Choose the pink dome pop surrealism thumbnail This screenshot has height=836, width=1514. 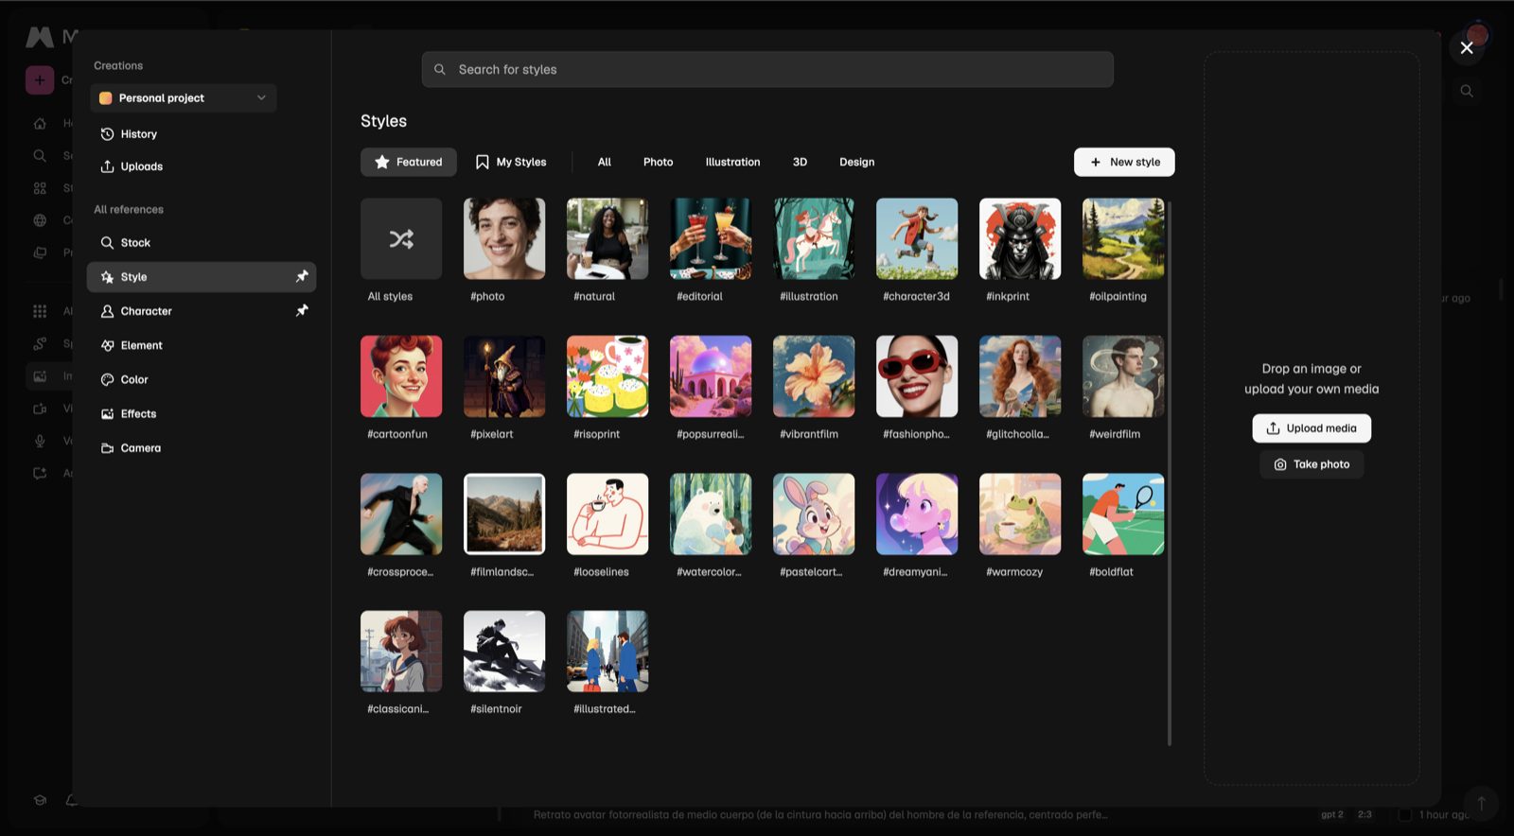711,376
